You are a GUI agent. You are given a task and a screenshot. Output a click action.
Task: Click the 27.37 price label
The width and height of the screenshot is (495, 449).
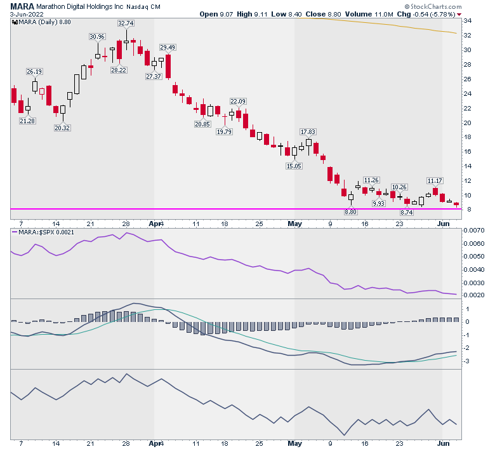click(154, 76)
